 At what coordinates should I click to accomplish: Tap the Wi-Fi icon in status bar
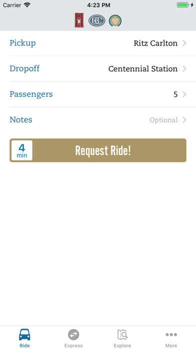tap(27, 5)
